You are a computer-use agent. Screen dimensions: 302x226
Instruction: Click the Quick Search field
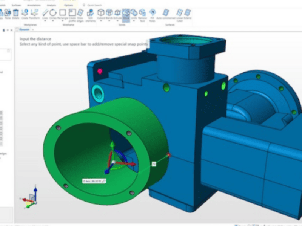[94, 5]
